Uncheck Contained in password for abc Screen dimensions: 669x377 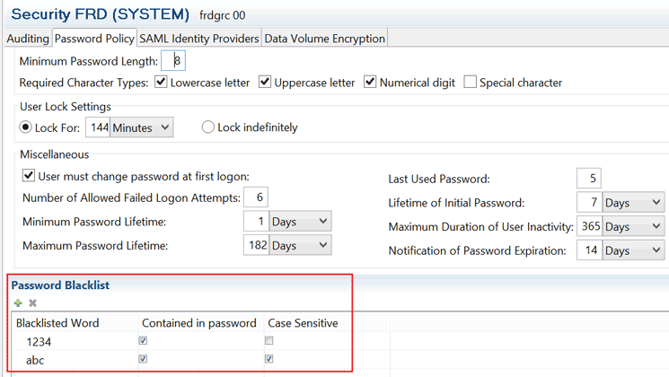(144, 359)
